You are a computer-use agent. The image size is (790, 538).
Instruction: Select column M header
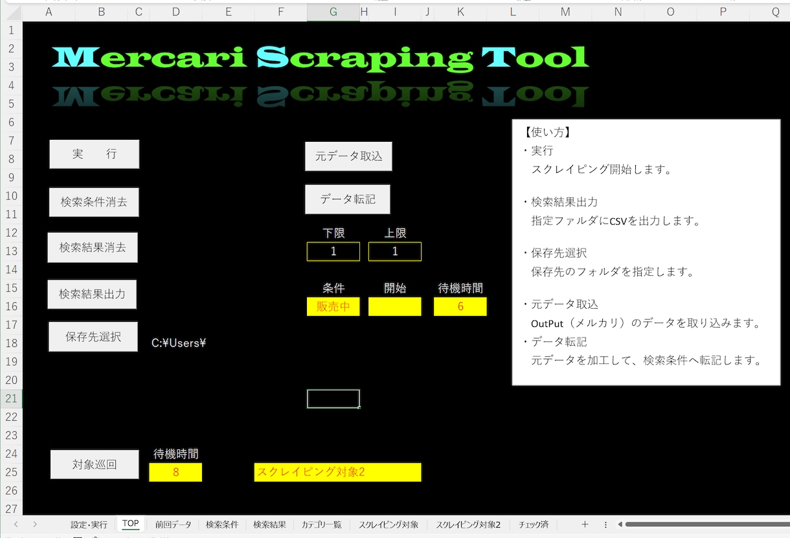[x=565, y=12]
